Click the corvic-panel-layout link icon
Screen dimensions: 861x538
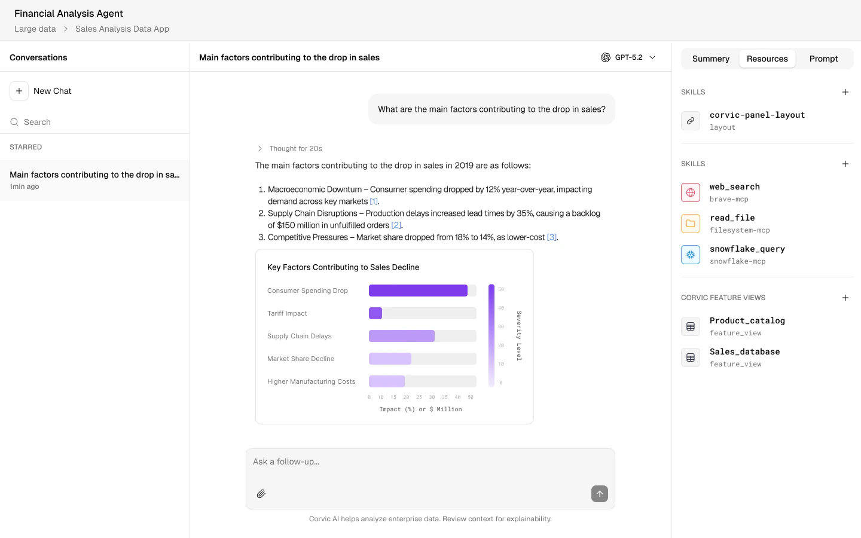click(691, 121)
